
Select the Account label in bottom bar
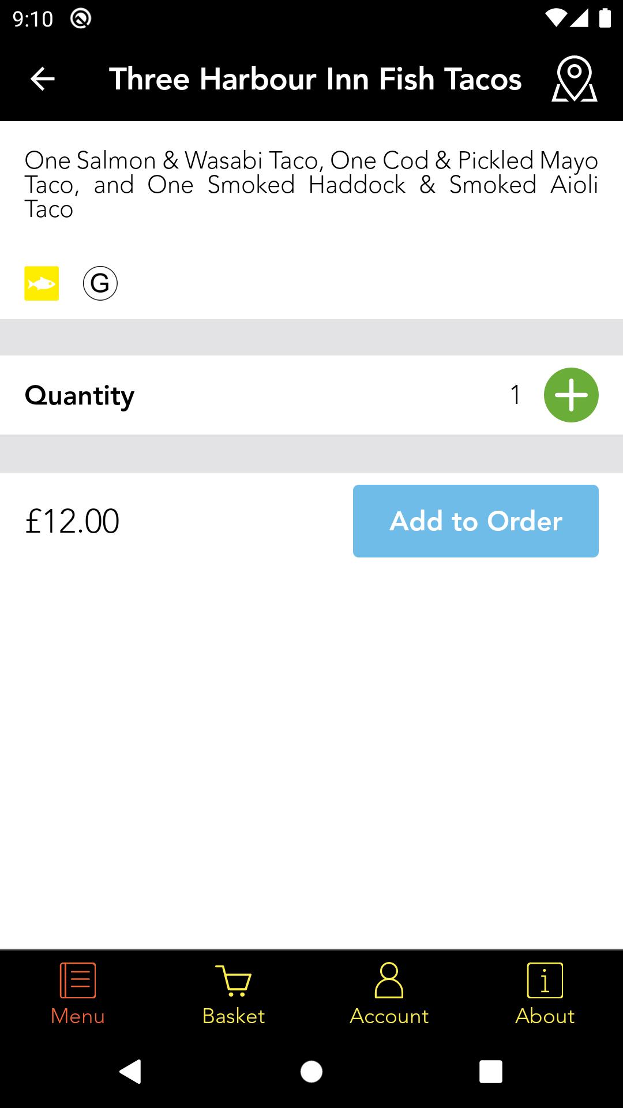click(389, 1016)
